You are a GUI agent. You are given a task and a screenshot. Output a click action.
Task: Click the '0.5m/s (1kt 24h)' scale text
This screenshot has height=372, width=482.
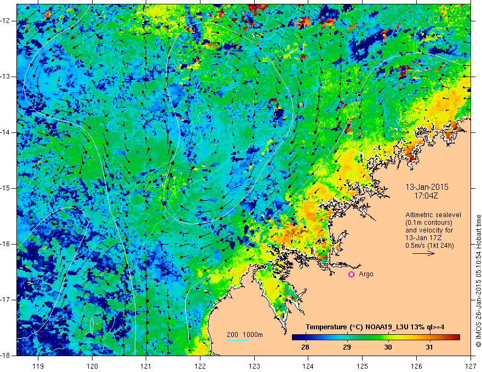[x=430, y=246]
